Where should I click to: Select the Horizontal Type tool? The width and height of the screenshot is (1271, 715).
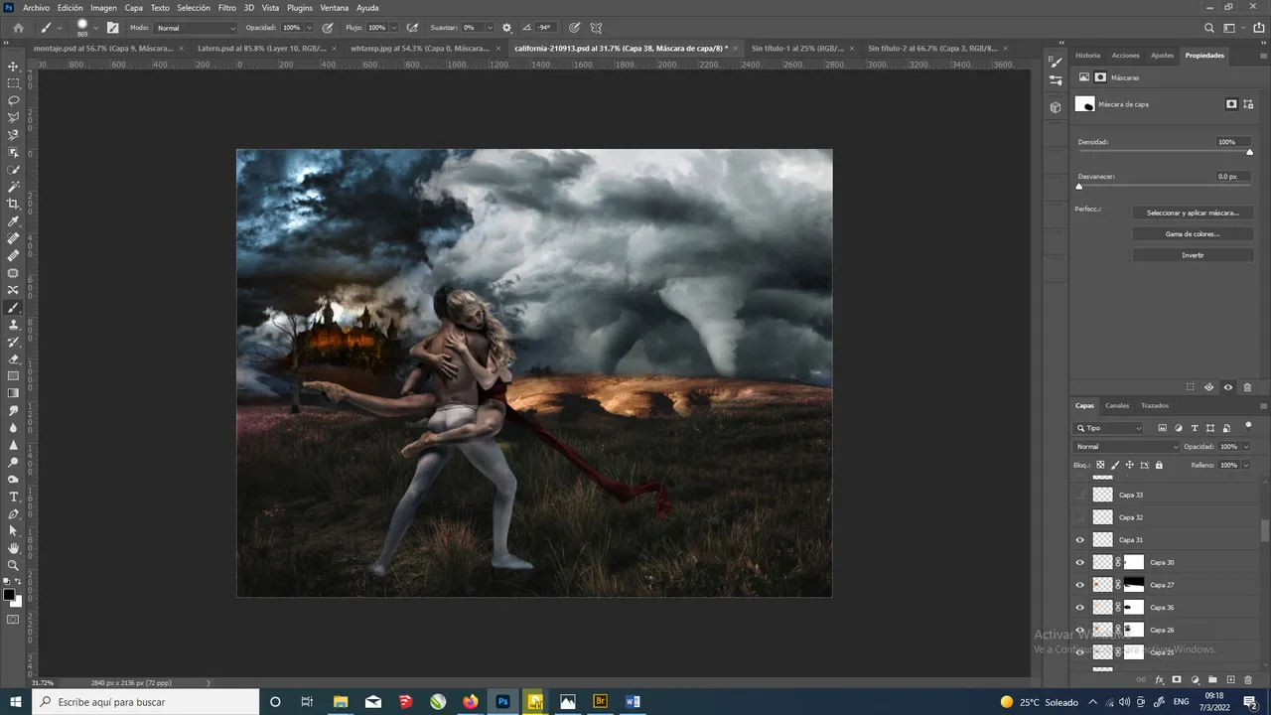point(13,497)
